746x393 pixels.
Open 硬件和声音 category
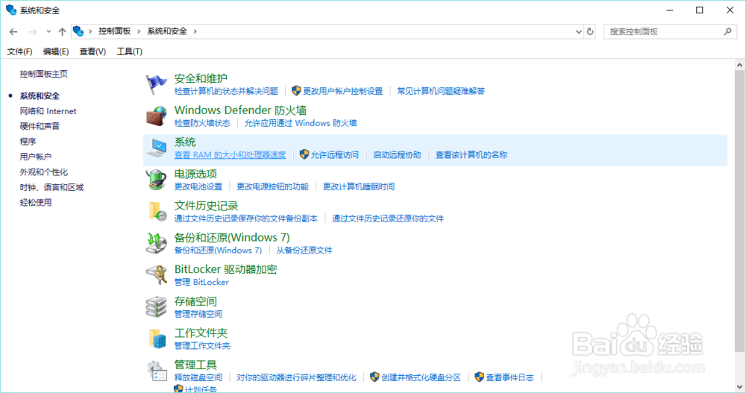click(40, 126)
